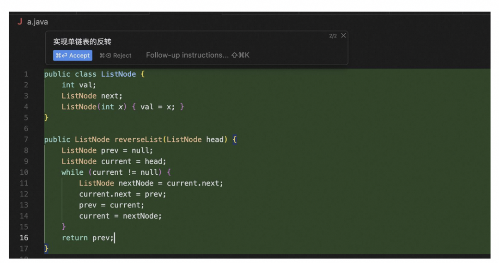
Task: Click line number 10 in gutter
Action: pos(24,172)
